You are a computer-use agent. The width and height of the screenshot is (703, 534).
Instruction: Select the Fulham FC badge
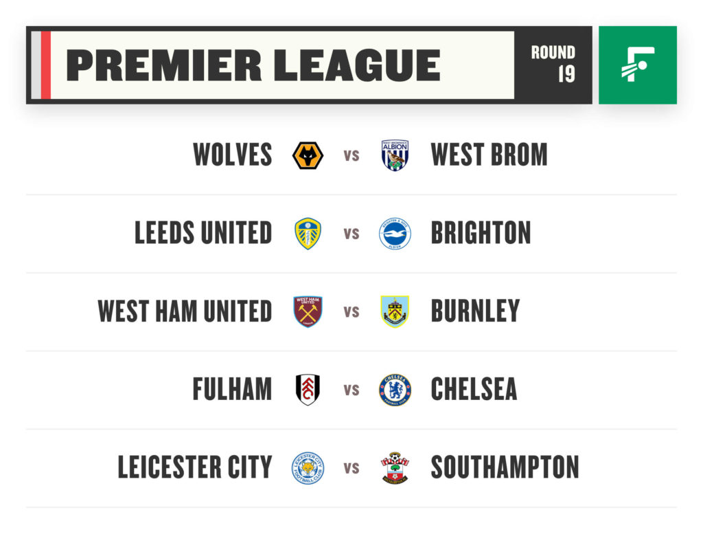[308, 390]
